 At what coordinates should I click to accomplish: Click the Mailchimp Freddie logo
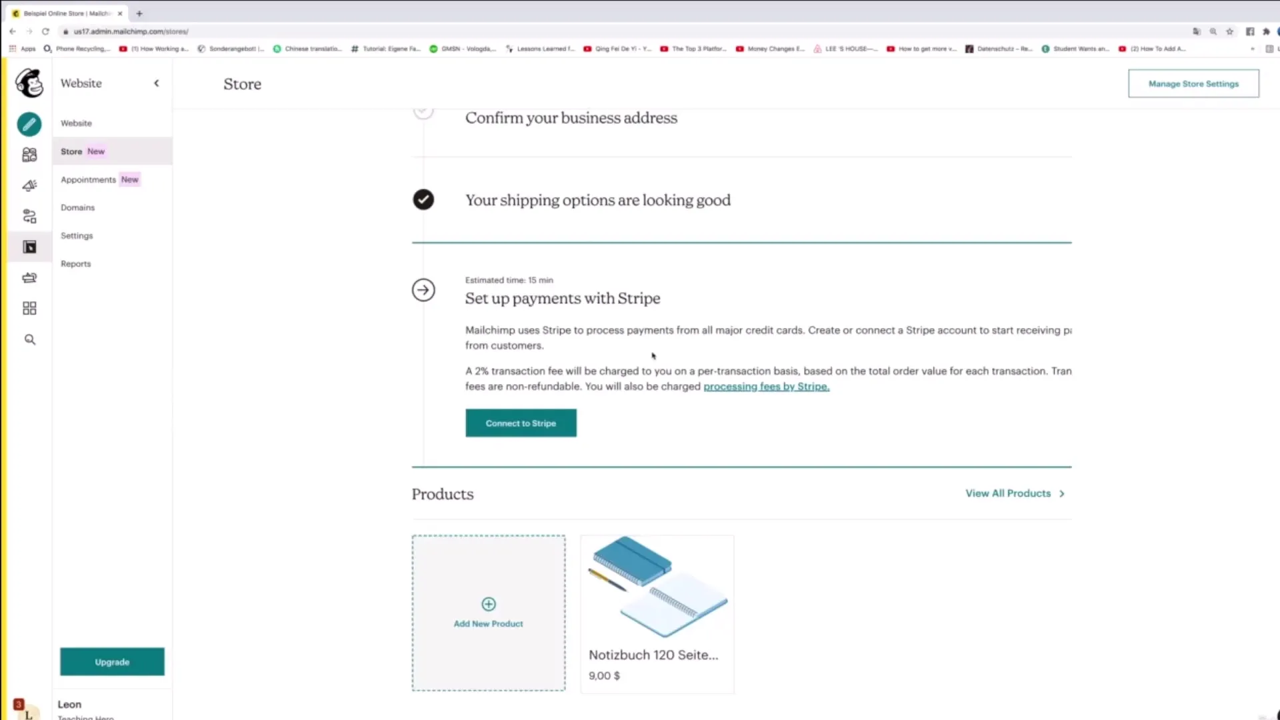29,83
